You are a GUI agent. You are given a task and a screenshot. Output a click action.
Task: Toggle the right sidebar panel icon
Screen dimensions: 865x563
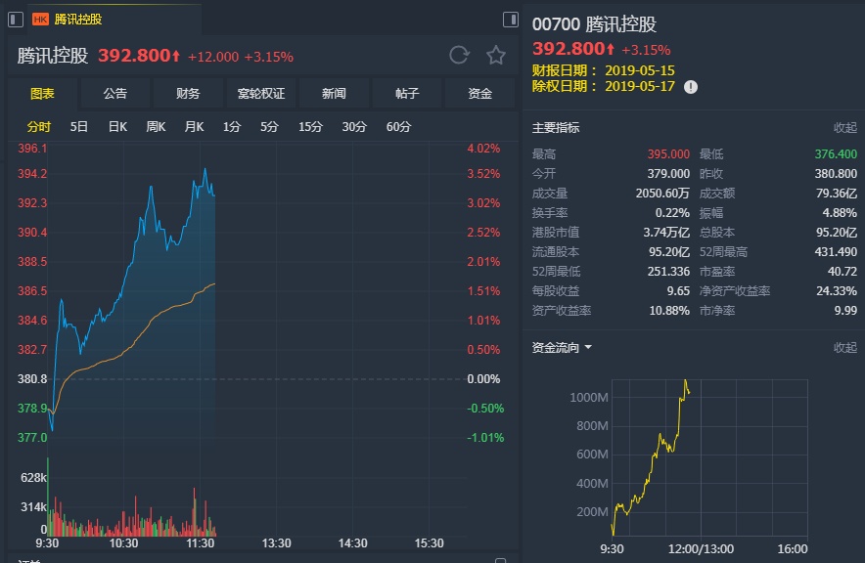(510, 20)
